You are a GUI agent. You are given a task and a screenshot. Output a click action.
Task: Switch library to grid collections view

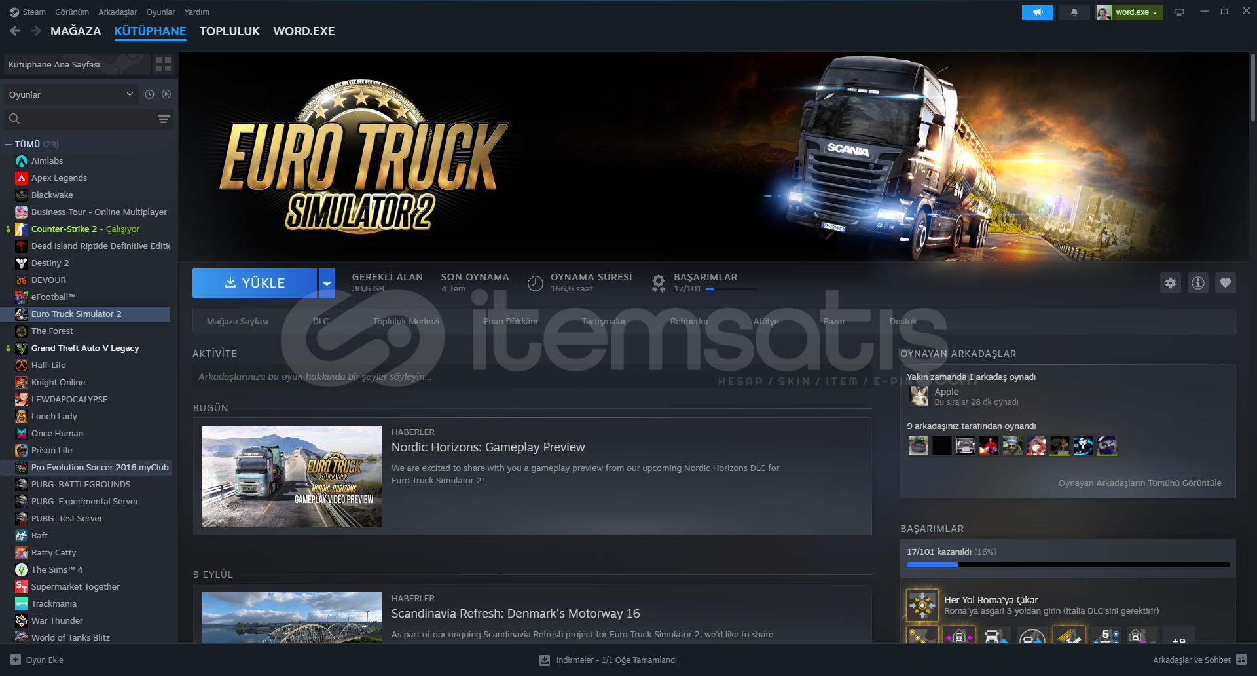[164, 64]
